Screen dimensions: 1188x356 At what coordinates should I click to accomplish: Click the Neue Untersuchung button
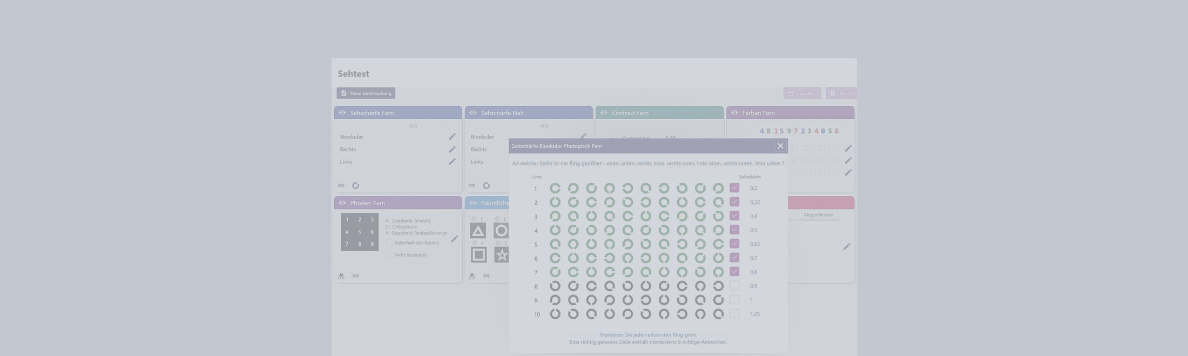click(x=366, y=93)
